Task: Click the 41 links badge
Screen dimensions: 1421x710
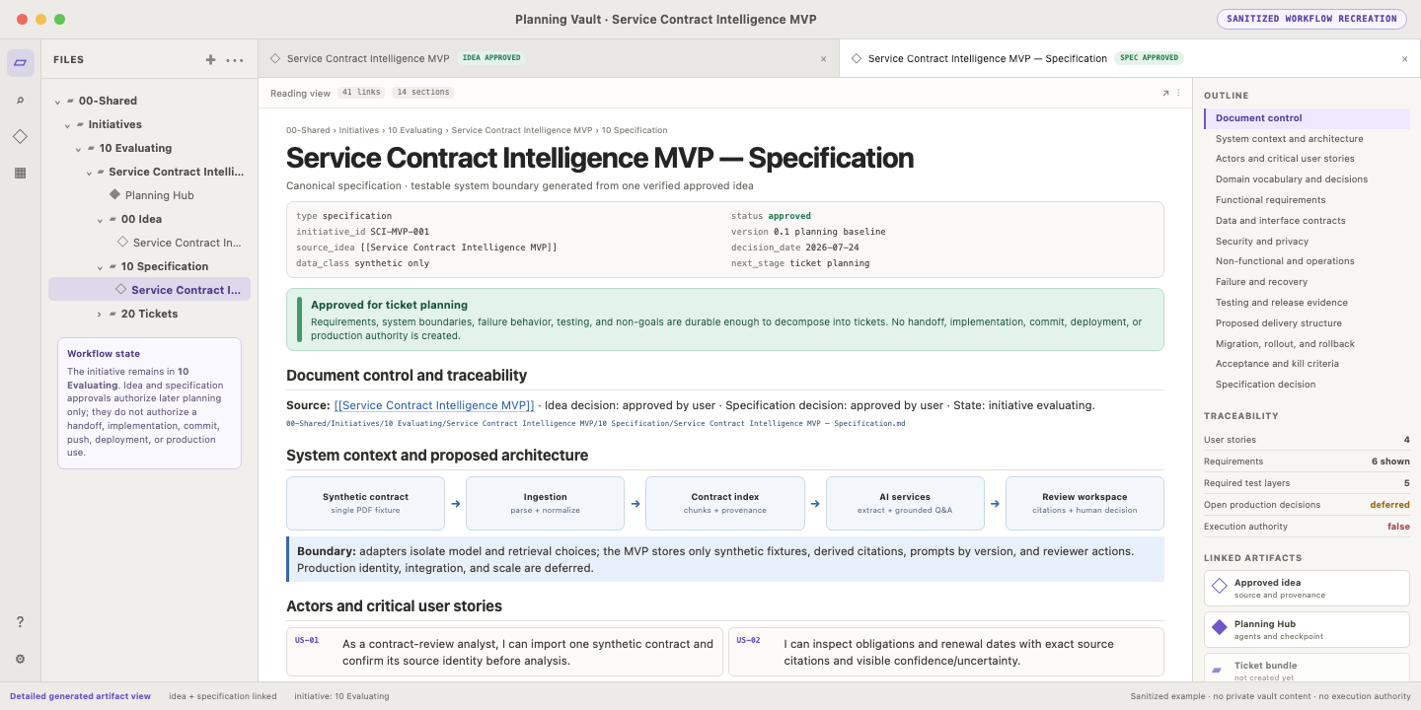Action: (x=361, y=93)
